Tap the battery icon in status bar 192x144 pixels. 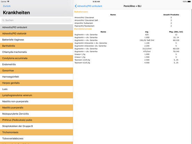(189, 2)
